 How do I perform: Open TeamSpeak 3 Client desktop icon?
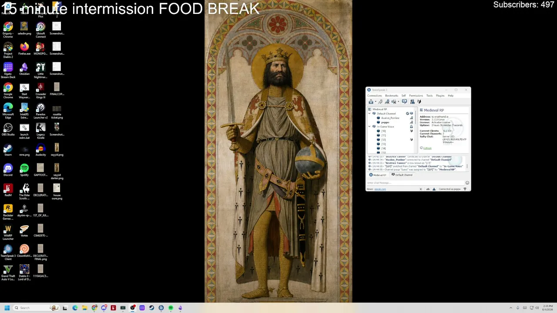pos(8,253)
